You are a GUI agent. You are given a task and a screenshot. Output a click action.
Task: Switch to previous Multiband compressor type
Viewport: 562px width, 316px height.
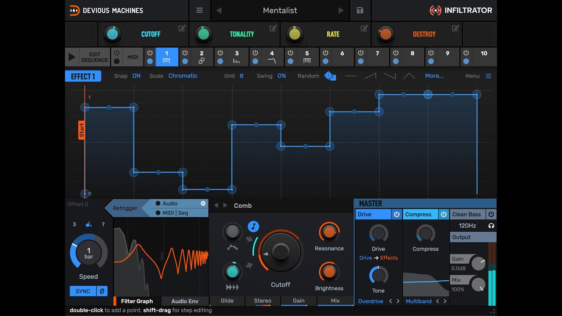pos(437,301)
